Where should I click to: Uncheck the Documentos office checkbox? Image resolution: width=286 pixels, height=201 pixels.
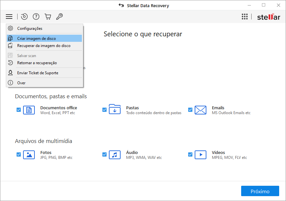19,110
